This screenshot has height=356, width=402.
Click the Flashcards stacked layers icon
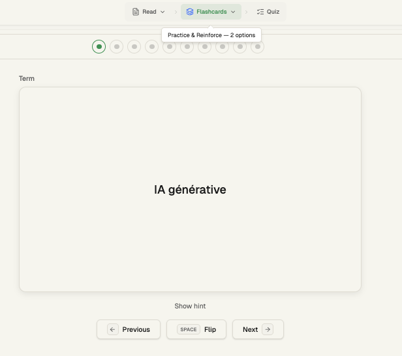[190, 12]
